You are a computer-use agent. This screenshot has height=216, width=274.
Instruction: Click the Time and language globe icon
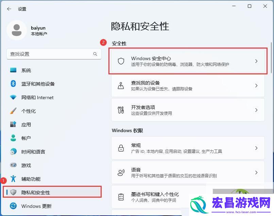tap(13, 151)
